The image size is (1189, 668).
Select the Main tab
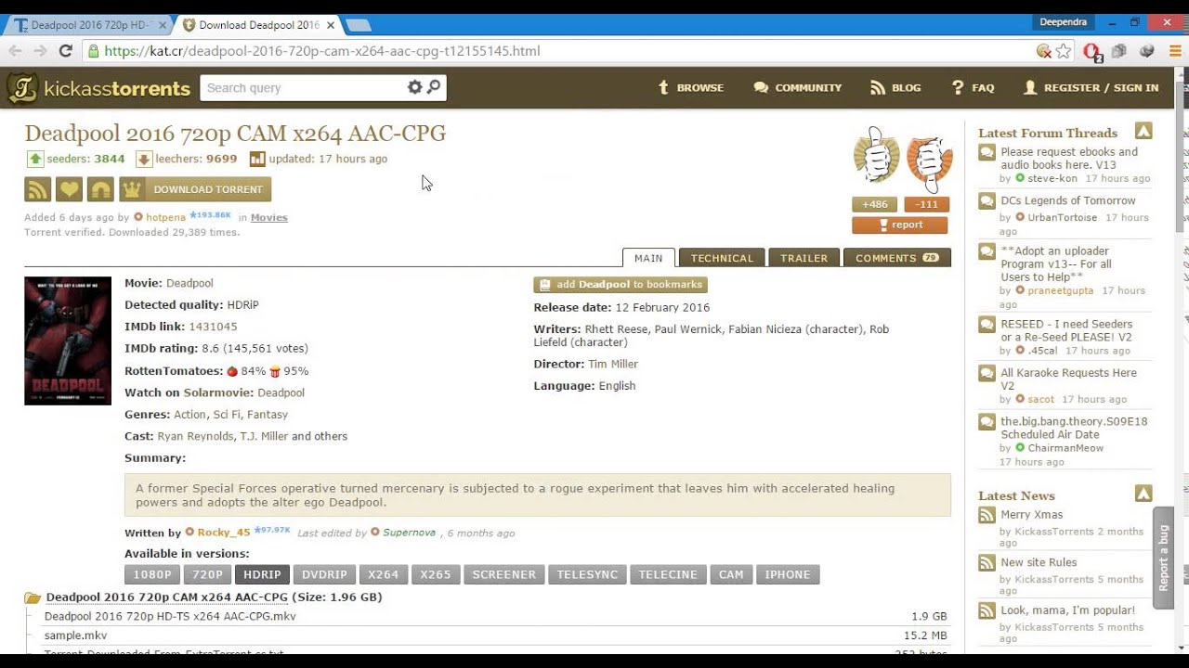[648, 258]
